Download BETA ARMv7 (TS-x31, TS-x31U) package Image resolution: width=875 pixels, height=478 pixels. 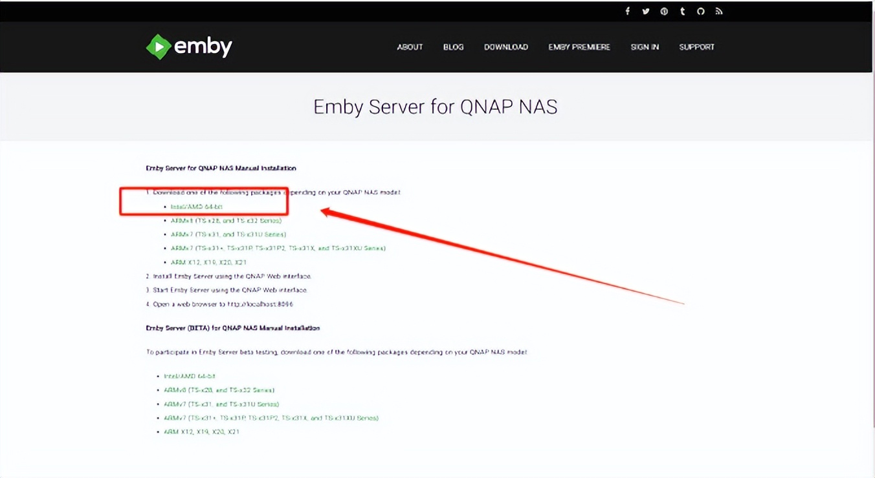pos(221,404)
